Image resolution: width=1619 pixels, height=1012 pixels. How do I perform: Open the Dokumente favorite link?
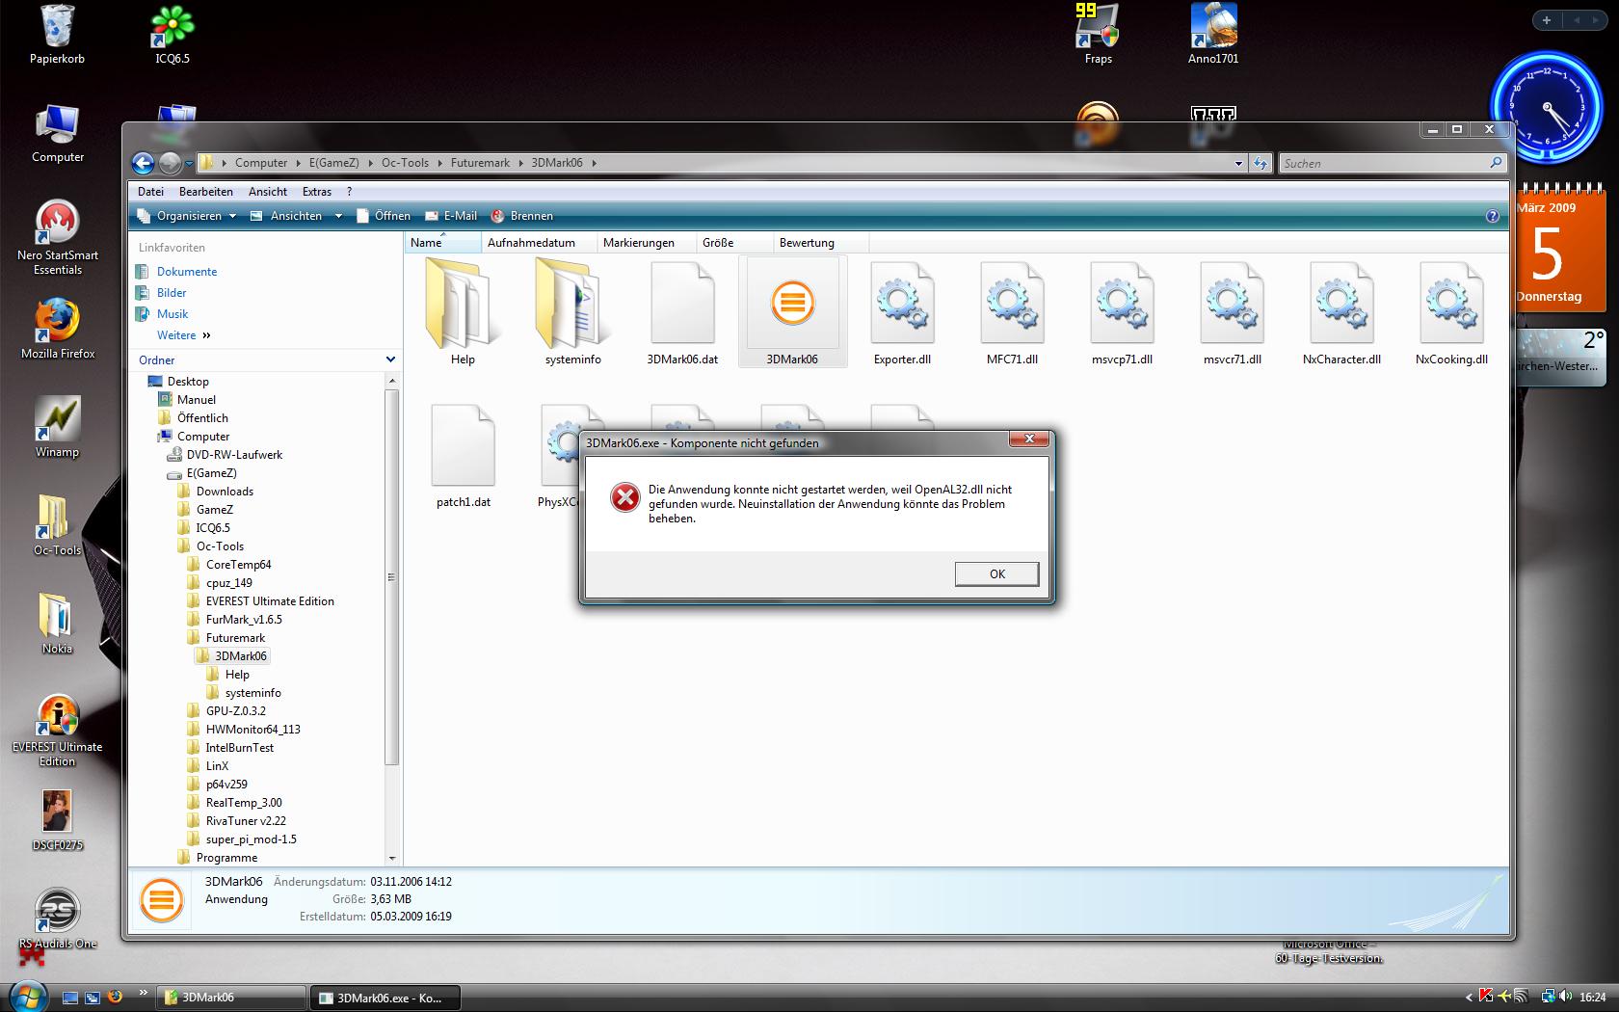pyautogui.click(x=187, y=272)
